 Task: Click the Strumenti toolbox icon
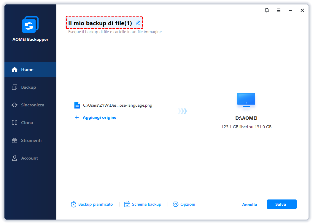click(x=15, y=141)
